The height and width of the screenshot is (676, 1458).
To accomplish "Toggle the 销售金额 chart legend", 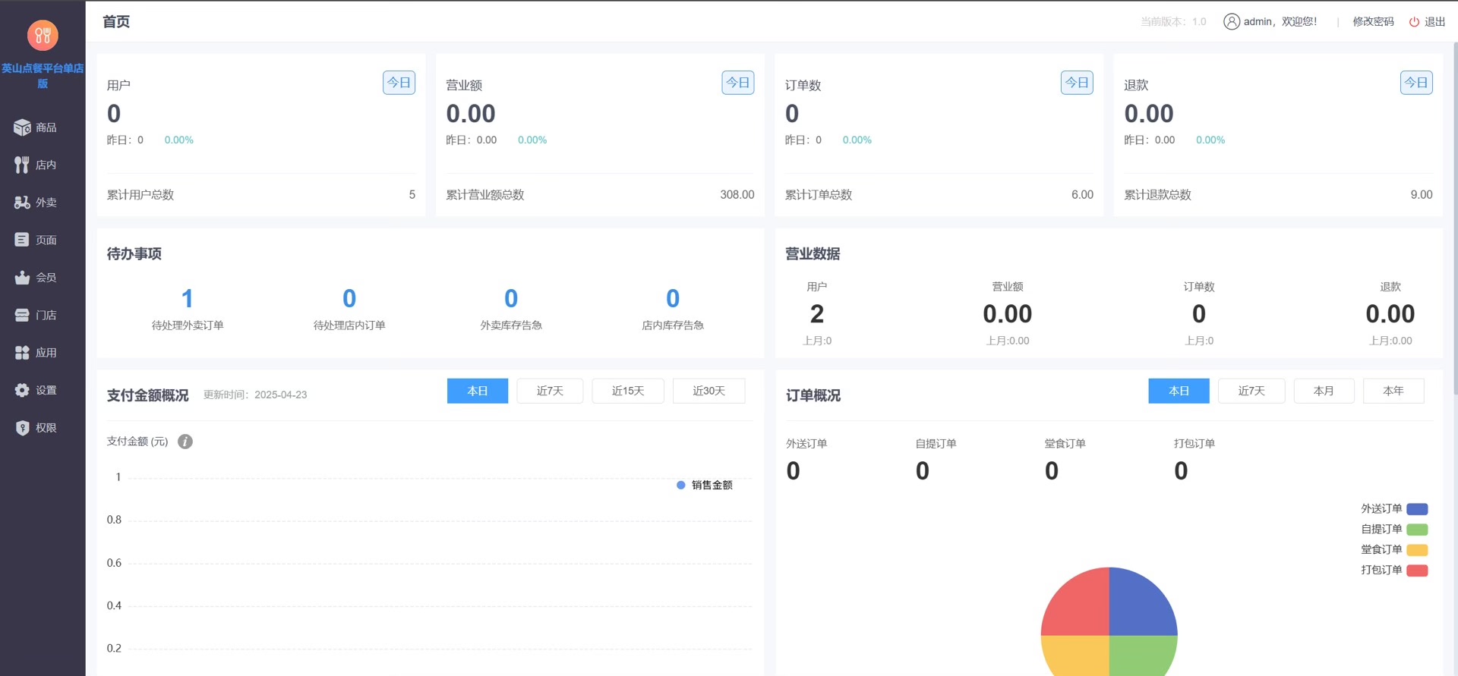I will [x=705, y=485].
